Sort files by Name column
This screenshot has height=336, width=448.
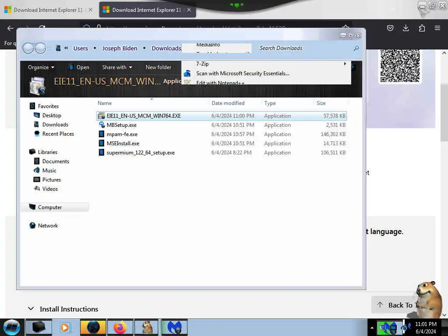(105, 103)
